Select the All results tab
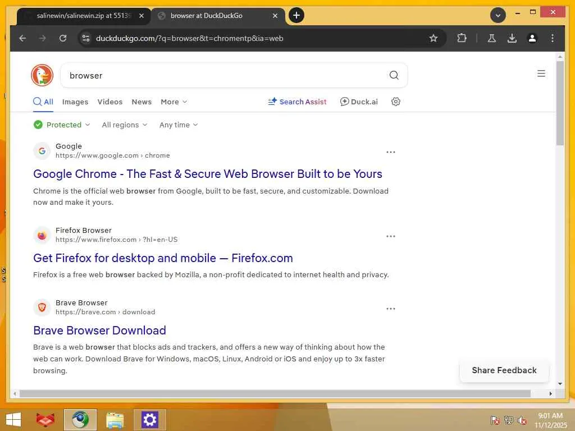 (43, 102)
